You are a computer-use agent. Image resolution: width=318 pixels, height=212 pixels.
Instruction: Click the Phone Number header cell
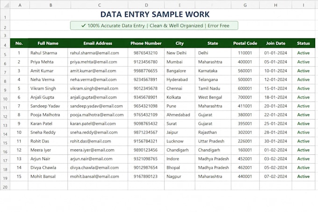146,43
